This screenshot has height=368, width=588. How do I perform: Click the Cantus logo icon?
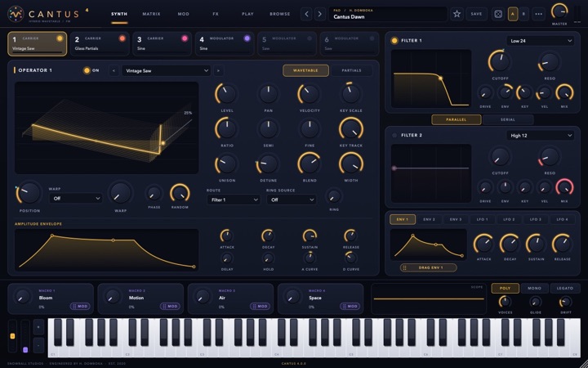tap(16, 14)
